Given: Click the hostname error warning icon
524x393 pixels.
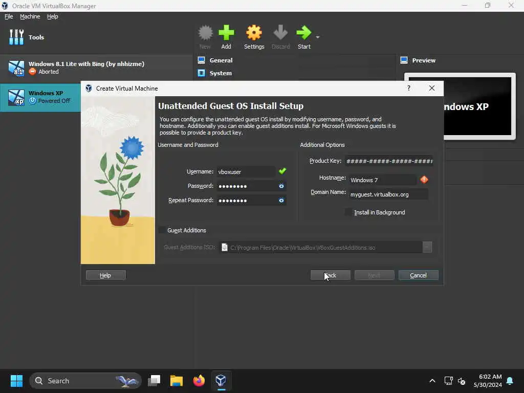Looking at the screenshot, I should pos(424,180).
